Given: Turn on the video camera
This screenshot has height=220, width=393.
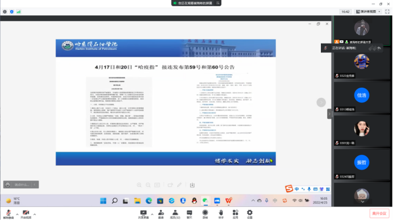Looking at the screenshot, I should tap(26, 214).
